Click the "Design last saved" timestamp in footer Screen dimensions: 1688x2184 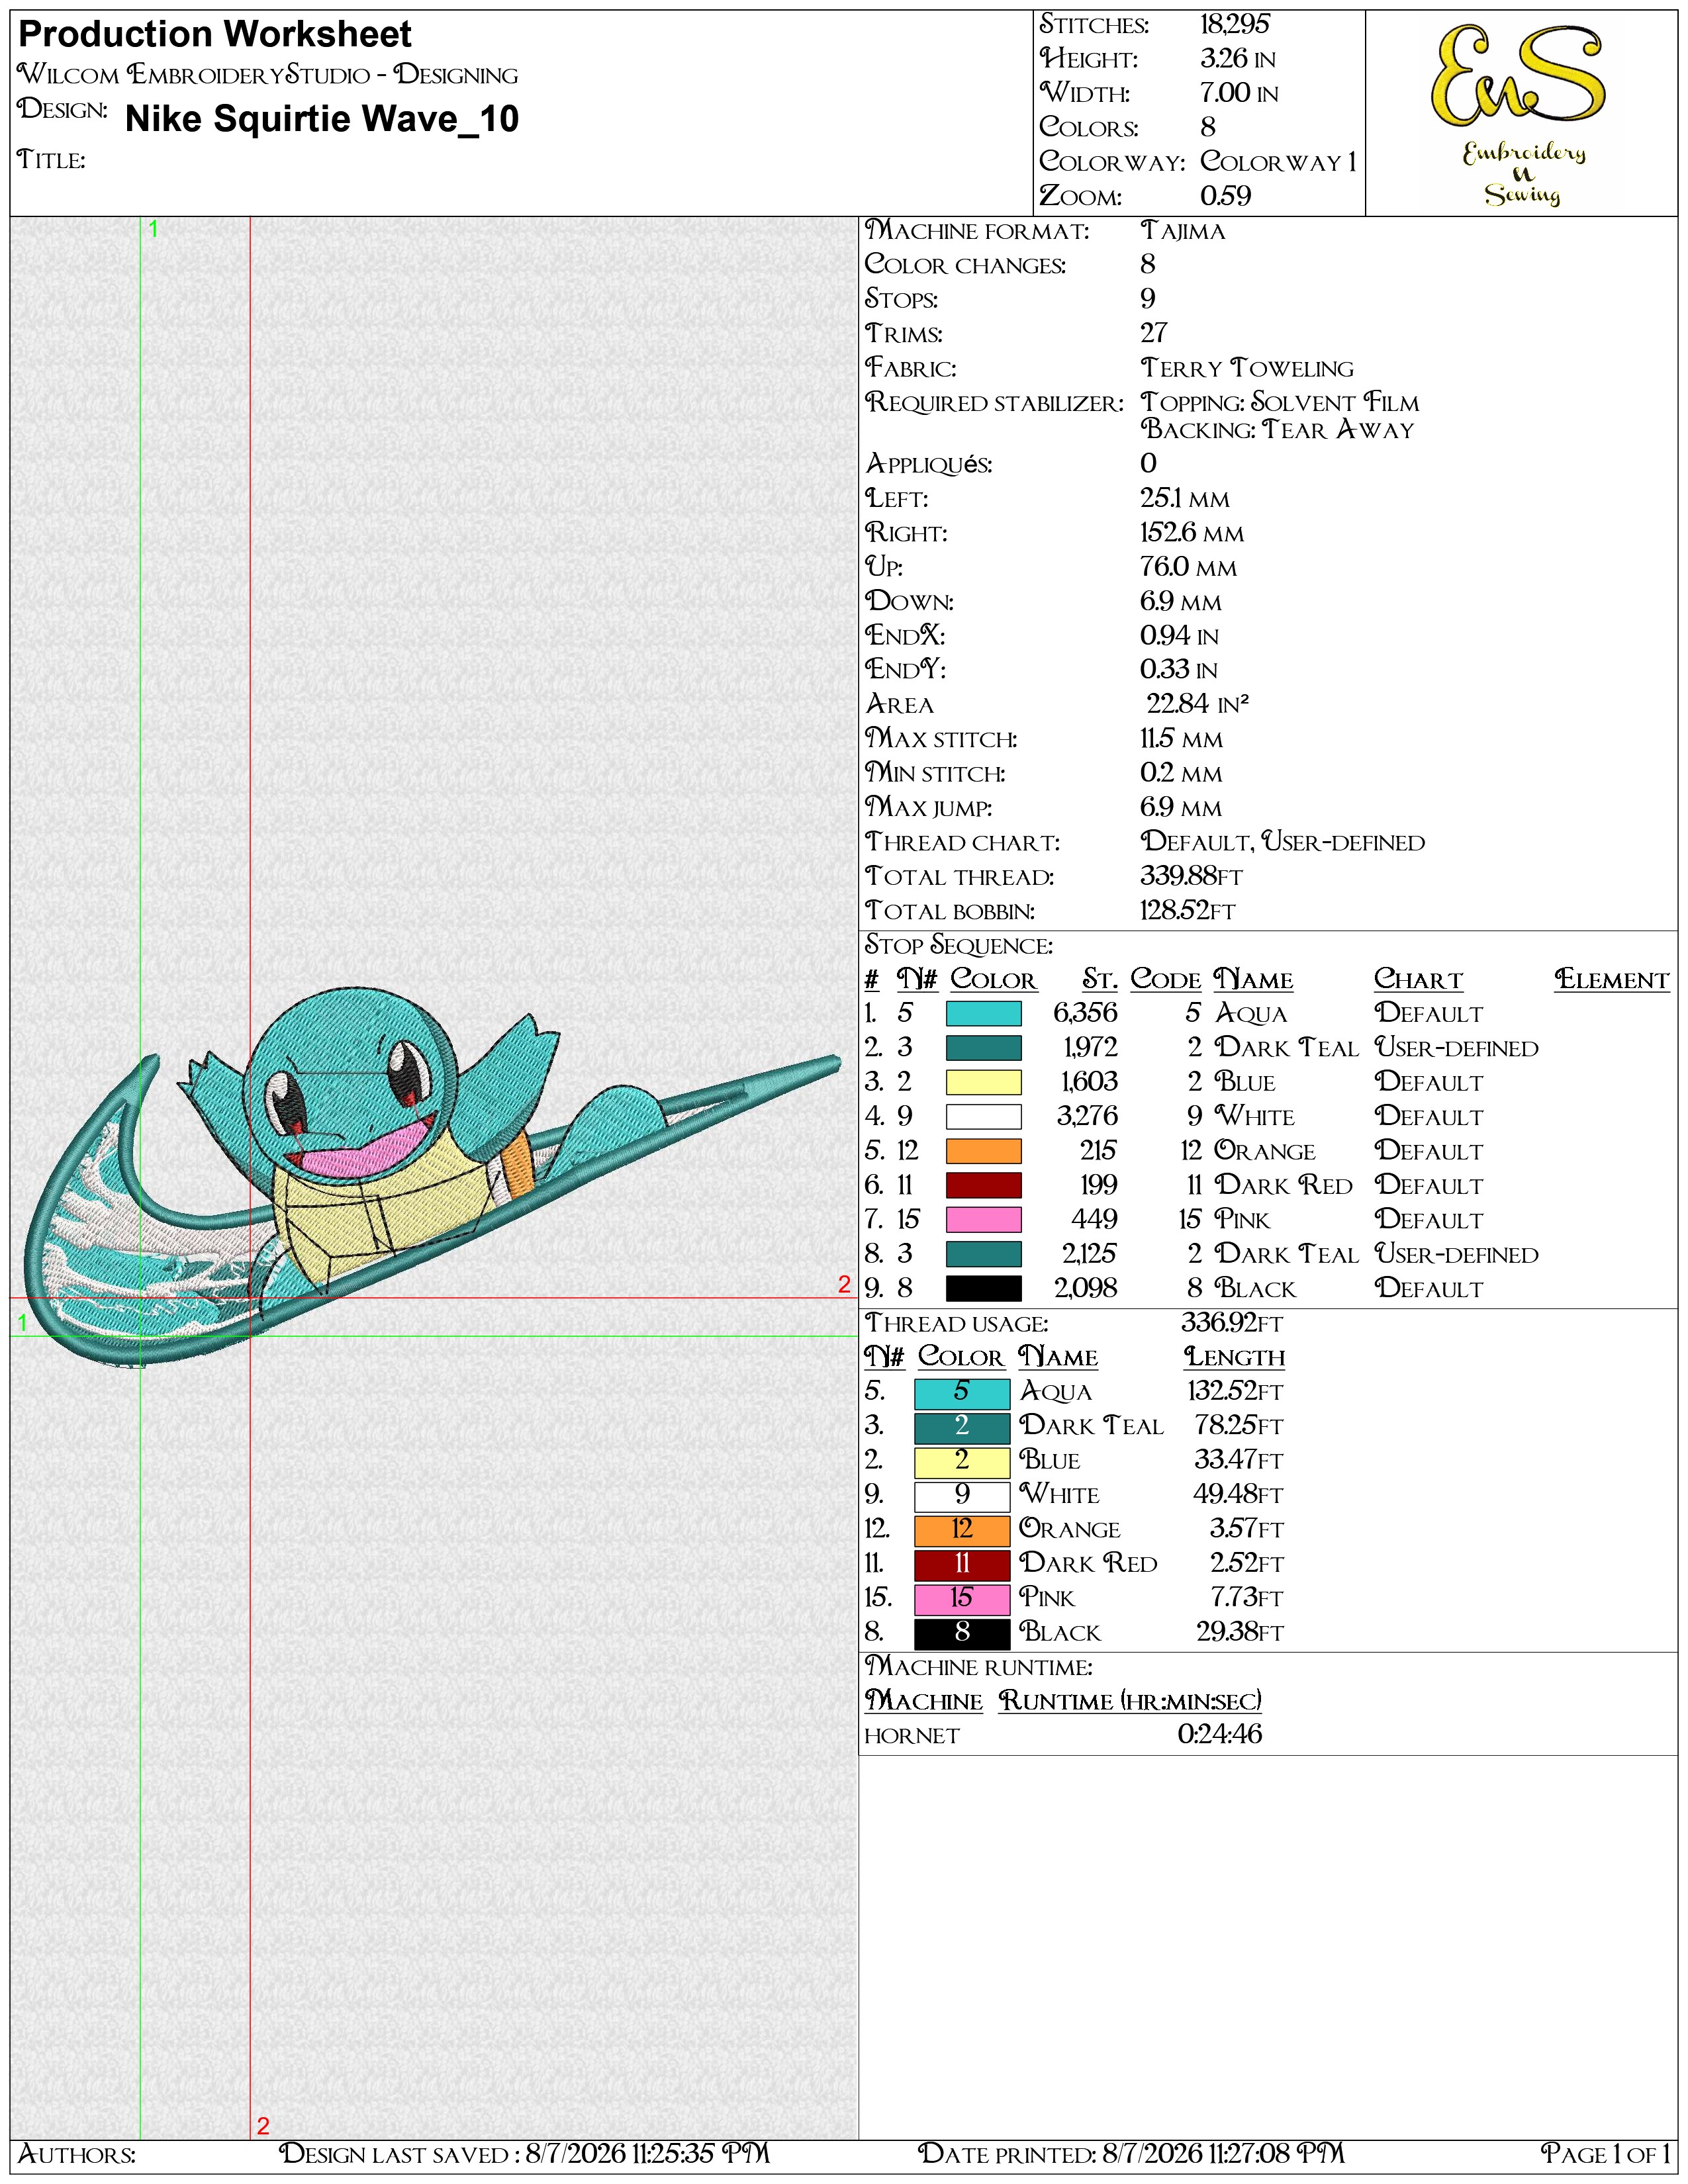tap(525, 2155)
